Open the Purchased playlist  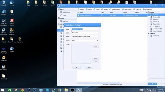[154, 36]
